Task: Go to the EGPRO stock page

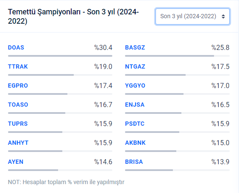Action: (18, 85)
